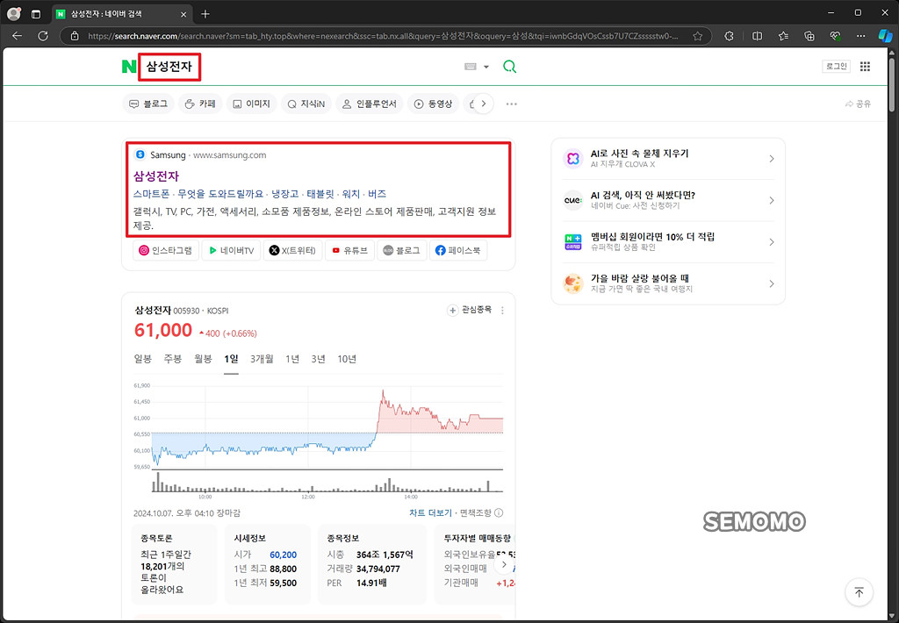Open the 냉장고 sublink
899x623 pixels.
coord(285,194)
